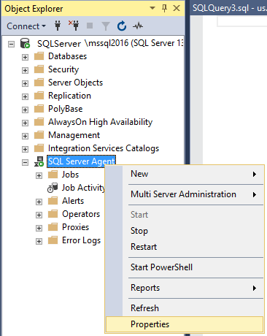The width and height of the screenshot is (267, 336).
Task: Select the Integration Services Catalogs label
Action: coord(104,148)
